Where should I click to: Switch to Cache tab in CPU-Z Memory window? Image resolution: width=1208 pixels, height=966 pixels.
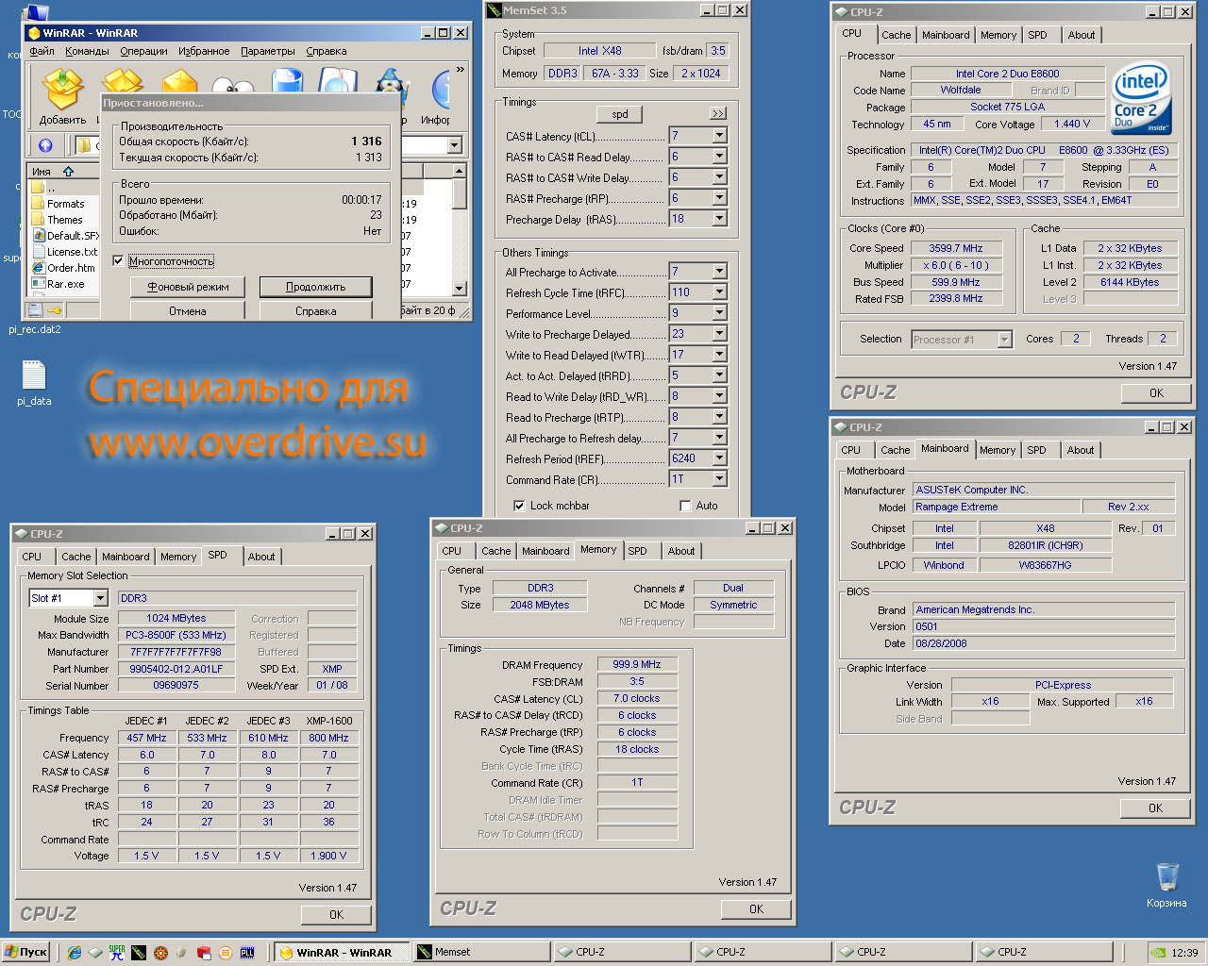495,551
